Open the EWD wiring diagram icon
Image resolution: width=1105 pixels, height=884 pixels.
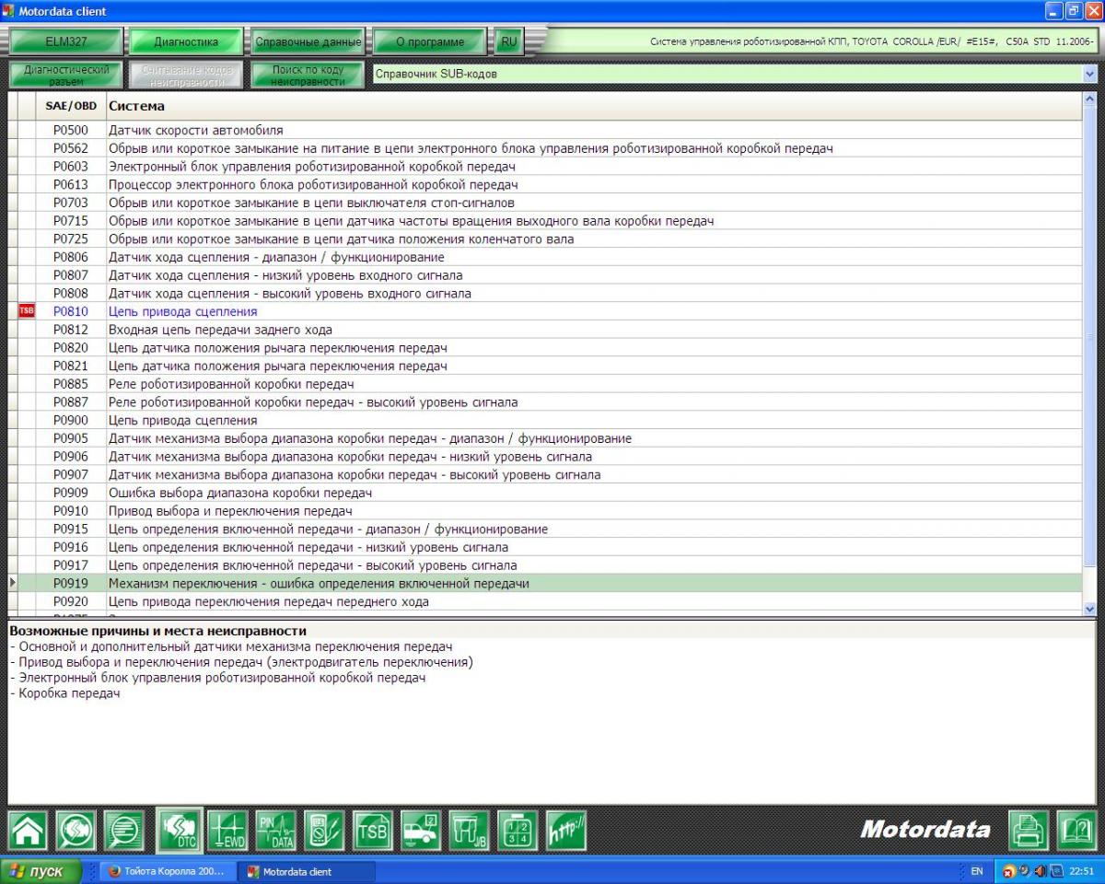227,830
